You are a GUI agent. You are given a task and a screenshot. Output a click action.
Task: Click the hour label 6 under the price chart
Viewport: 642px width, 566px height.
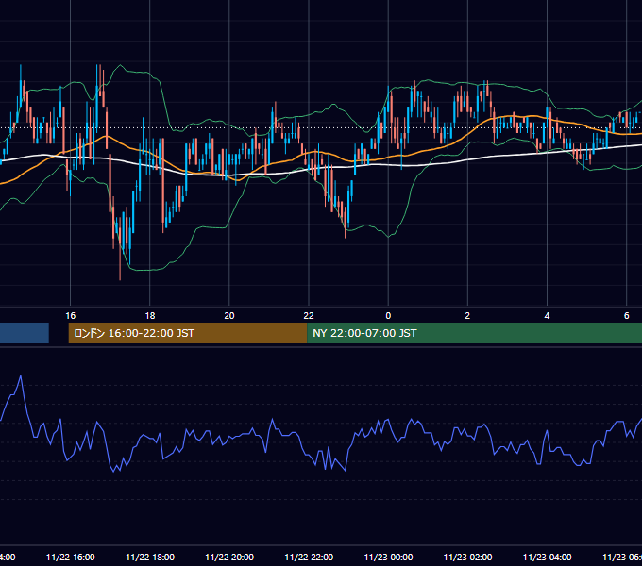627,315
